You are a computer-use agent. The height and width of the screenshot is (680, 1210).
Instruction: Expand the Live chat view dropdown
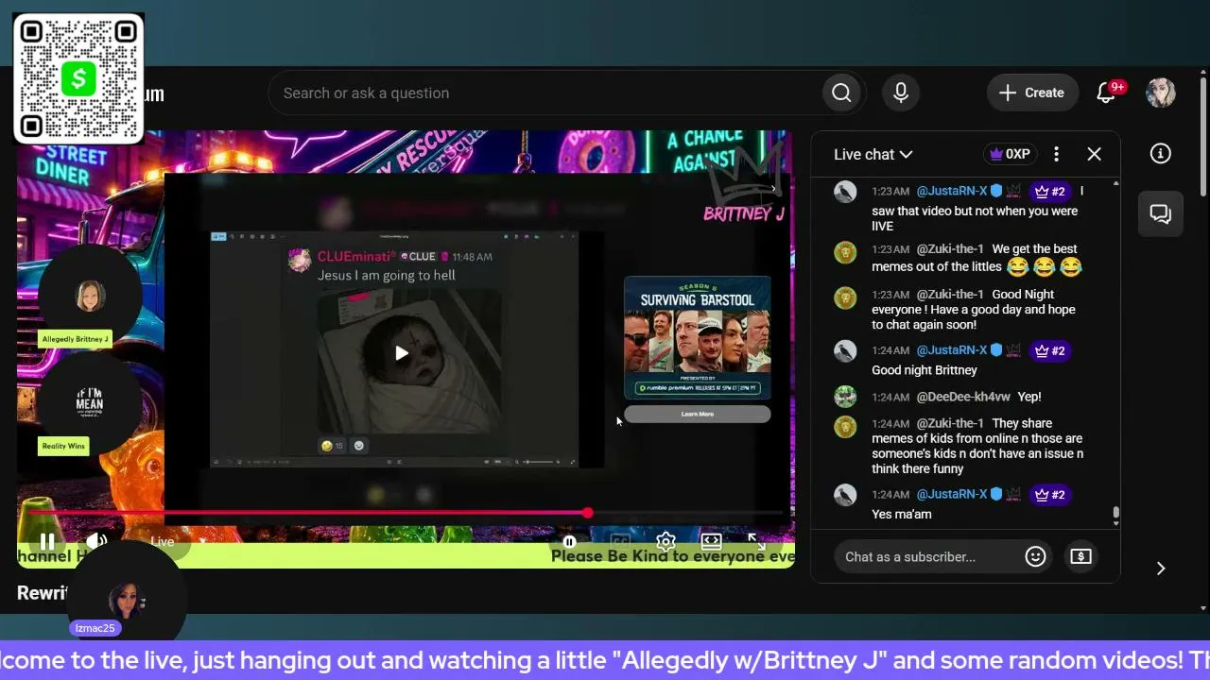click(x=873, y=154)
